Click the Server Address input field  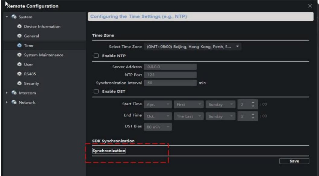point(170,67)
